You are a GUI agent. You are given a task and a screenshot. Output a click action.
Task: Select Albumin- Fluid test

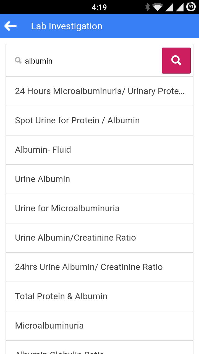(x=99, y=150)
